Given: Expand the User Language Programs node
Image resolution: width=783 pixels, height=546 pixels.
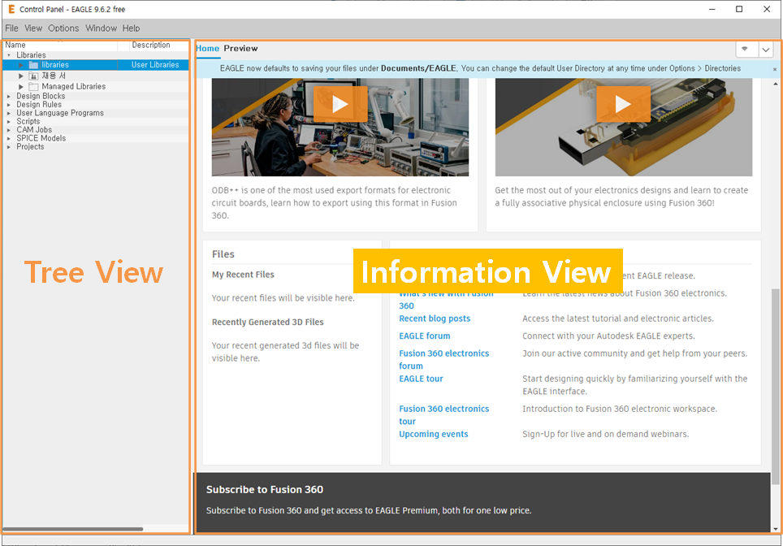Looking at the screenshot, I should click(9, 113).
